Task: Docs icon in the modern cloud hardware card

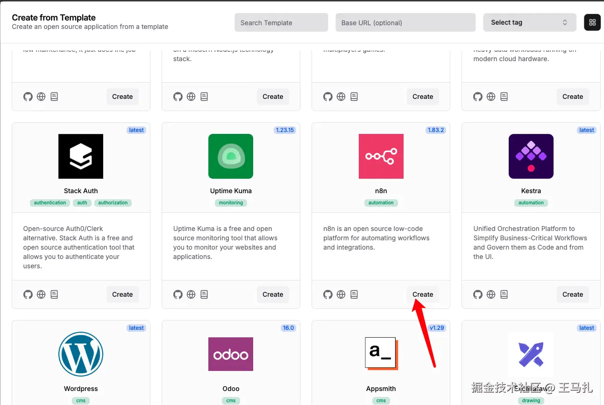Action: pos(504,97)
